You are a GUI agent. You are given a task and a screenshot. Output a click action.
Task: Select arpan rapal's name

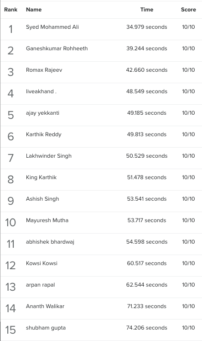(41, 285)
